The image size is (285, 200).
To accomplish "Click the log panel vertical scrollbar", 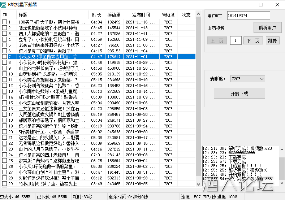I will [x=282, y=166].
